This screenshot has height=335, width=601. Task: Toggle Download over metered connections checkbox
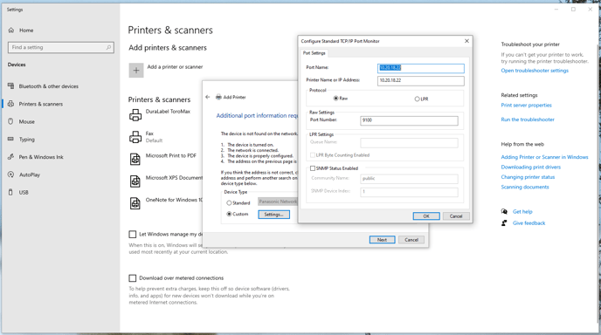coord(133,278)
